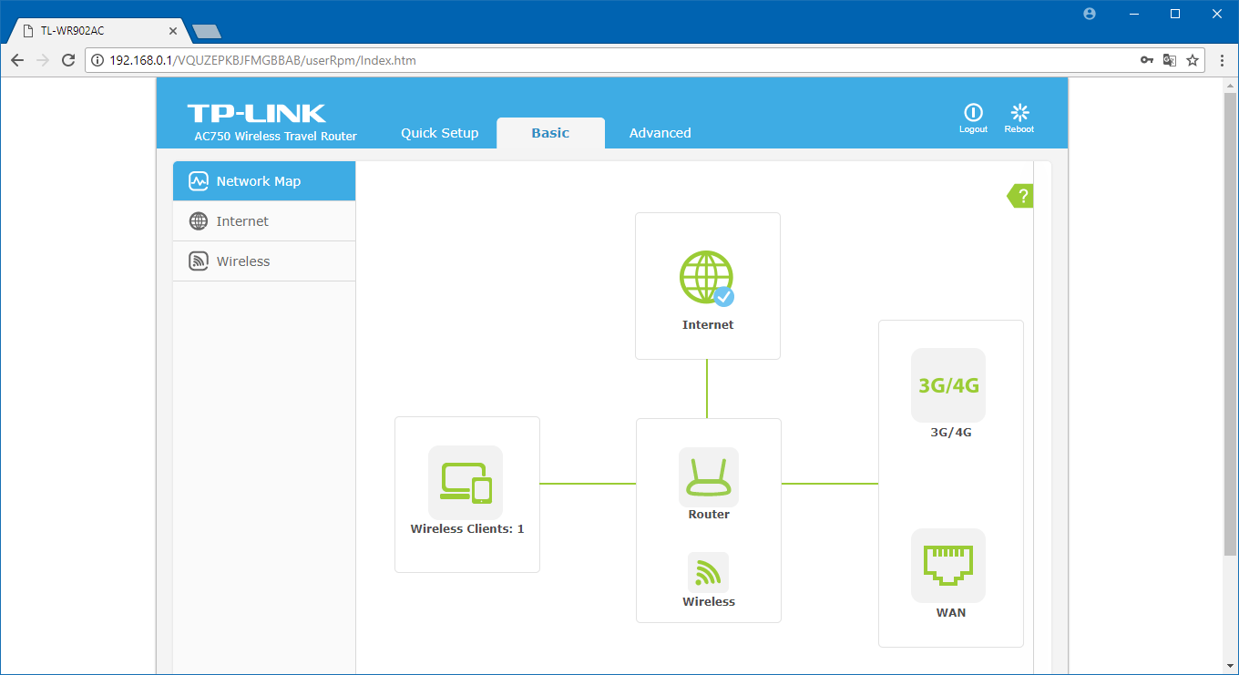Click the 'Router' label
Viewport: 1239px width, 675px height.
(x=709, y=515)
